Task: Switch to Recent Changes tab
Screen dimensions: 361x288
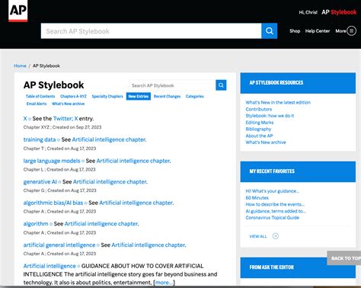Action: (167, 96)
